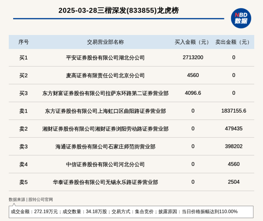Select the 卖5 row label
263x221 pixels.
[x=23, y=182]
